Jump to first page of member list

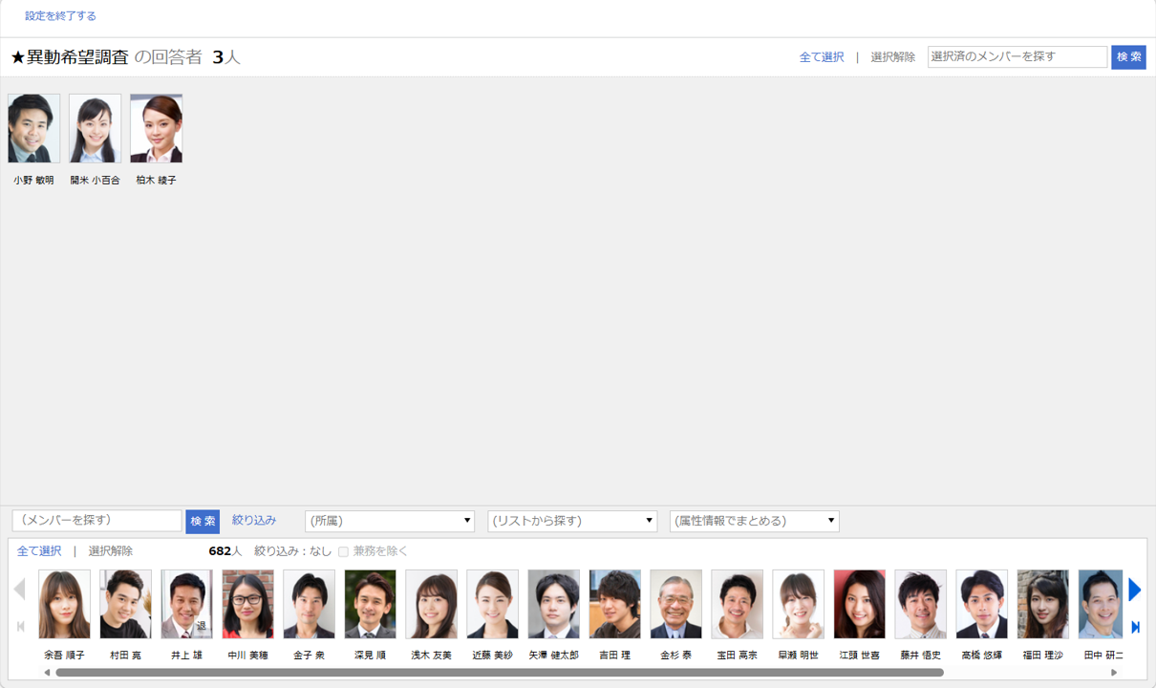(x=20, y=627)
